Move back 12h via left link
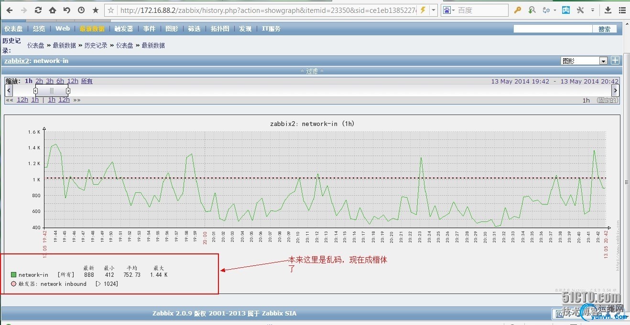 point(22,100)
